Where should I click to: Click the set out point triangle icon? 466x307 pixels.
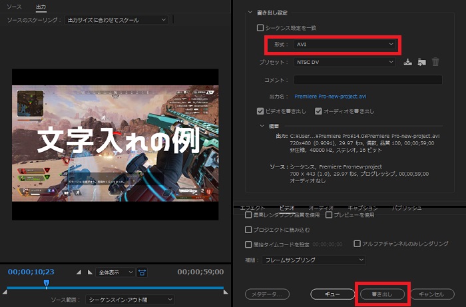pos(90,272)
